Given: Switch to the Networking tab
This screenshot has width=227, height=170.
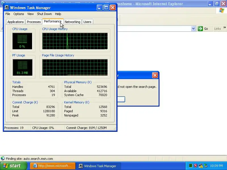Looking at the screenshot, I should [72, 22].
